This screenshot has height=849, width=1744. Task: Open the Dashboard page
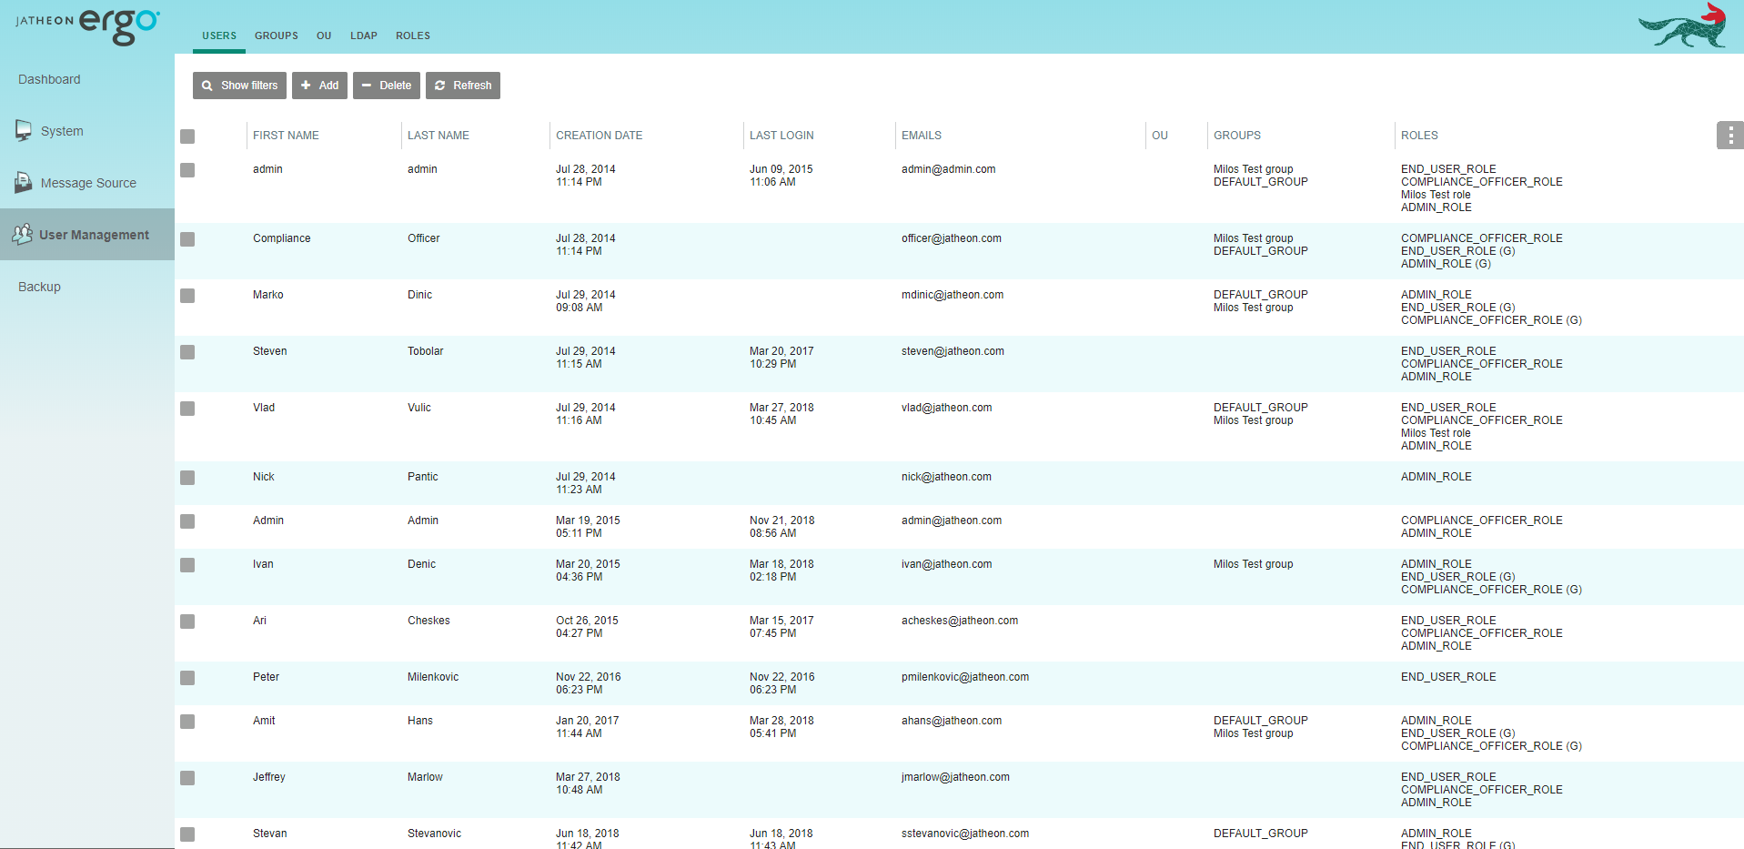pyautogui.click(x=49, y=79)
